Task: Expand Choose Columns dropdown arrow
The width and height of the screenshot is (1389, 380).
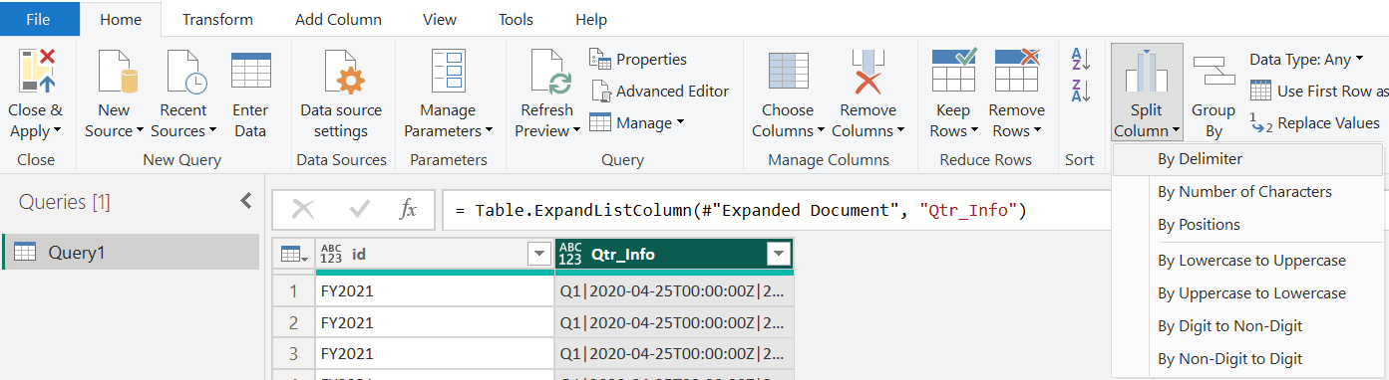Action: [x=821, y=131]
